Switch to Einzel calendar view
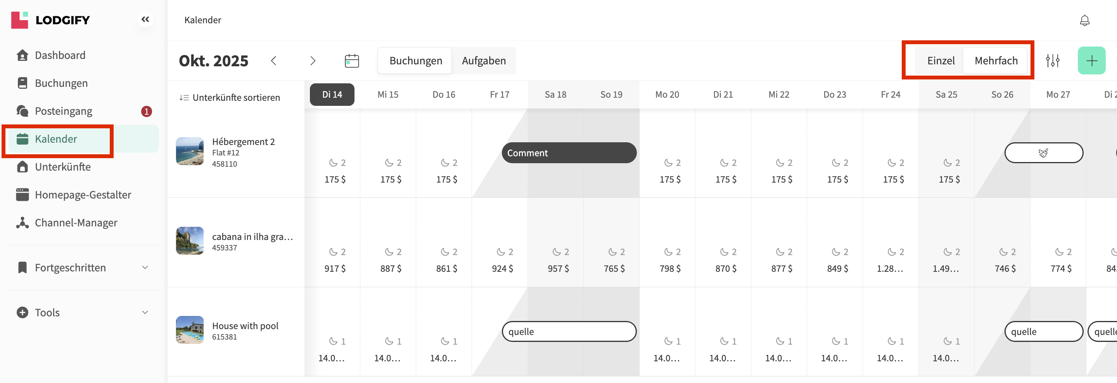Screen dimensions: 1117x383 [x=941, y=60]
